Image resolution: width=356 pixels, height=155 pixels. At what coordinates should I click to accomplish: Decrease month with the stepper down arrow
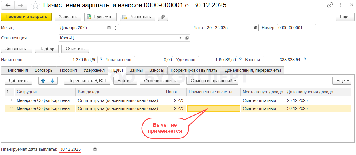116,29
